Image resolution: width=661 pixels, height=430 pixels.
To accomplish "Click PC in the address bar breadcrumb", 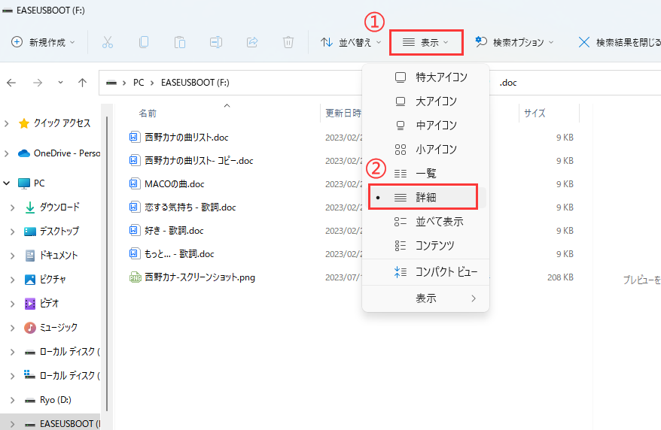I will click(139, 83).
